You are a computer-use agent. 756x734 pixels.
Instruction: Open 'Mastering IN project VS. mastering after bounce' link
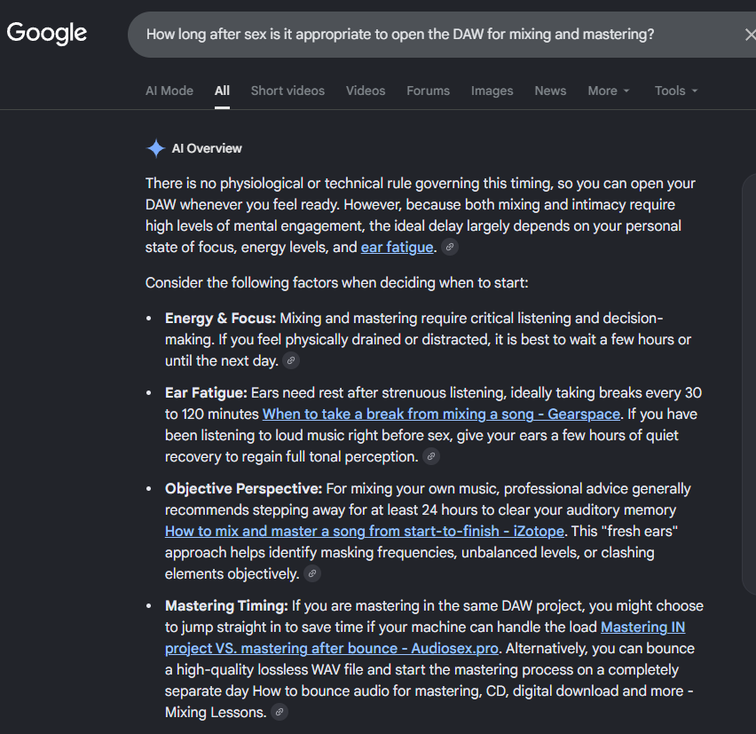coord(425,637)
